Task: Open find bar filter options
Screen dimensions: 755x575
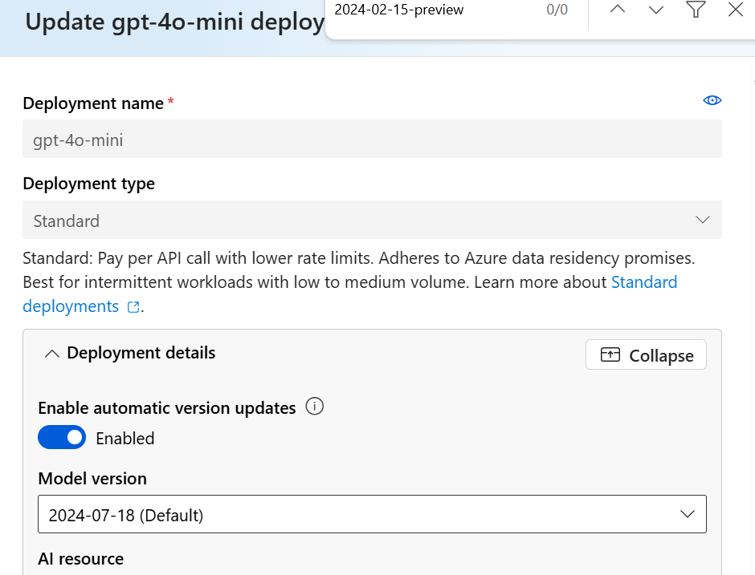Action: [x=696, y=10]
